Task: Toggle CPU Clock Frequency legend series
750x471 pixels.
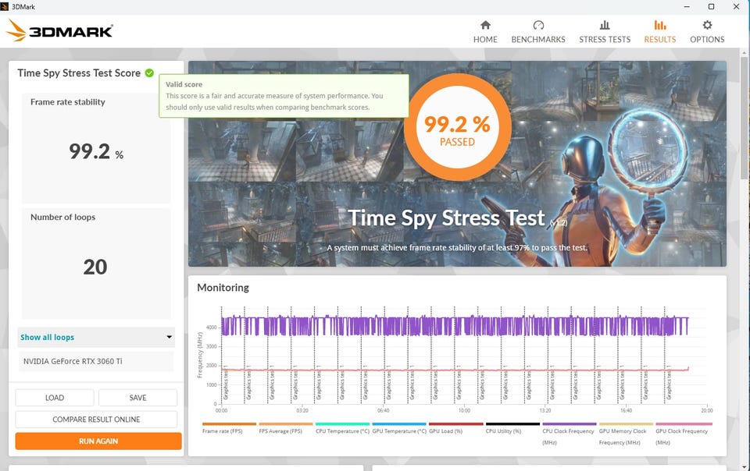Action: (568, 436)
